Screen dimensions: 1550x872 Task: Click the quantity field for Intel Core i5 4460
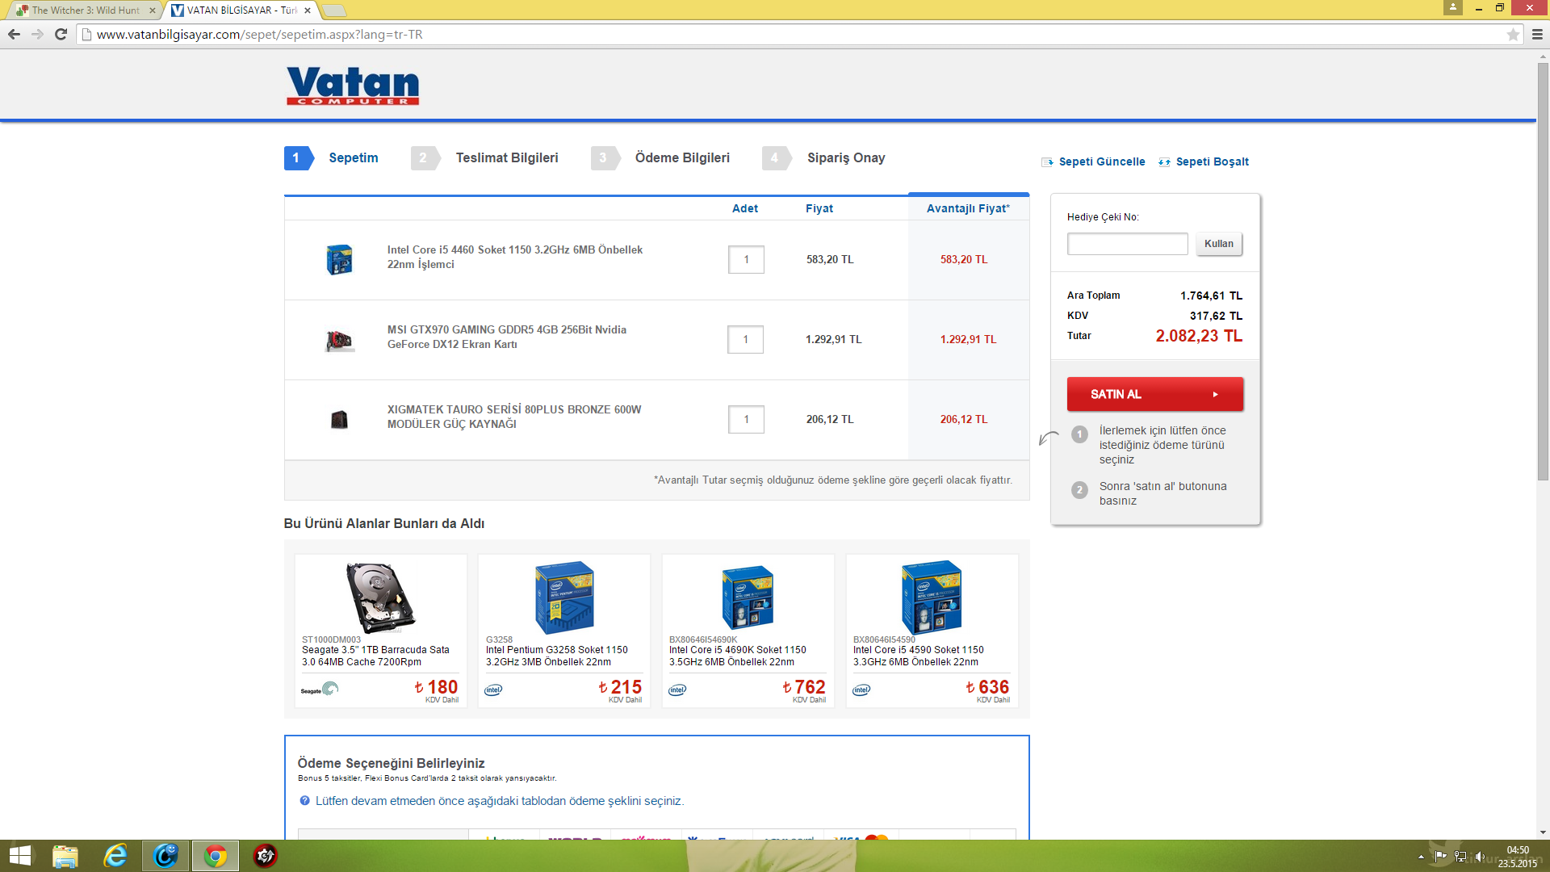[746, 260]
